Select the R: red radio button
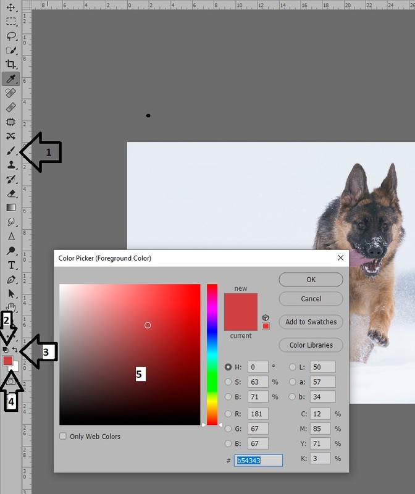This screenshot has width=415, height=494. (x=229, y=413)
